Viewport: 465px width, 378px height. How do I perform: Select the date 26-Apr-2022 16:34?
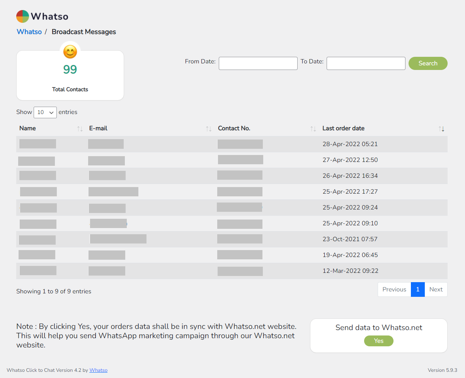(350, 176)
